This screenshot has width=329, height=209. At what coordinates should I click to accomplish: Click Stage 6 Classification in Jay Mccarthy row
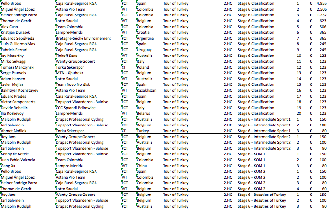pos(256,56)
